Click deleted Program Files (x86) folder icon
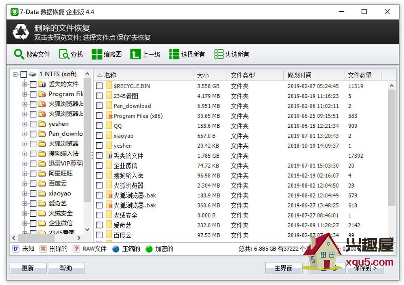 click(x=109, y=116)
